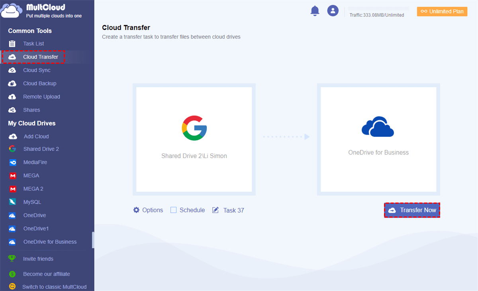
Task: Select MEGA 2 drive label
Action: 33,189
